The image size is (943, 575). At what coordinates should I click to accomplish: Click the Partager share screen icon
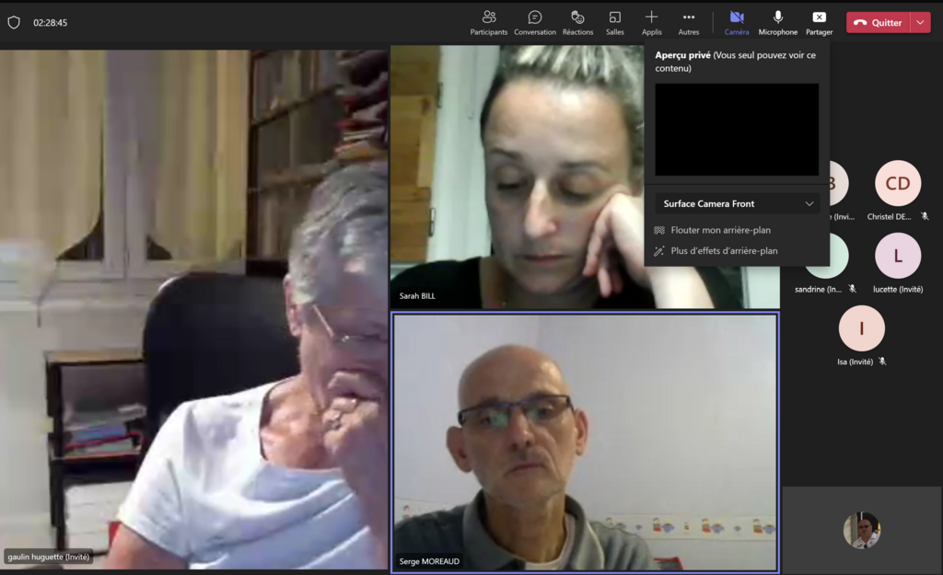click(x=819, y=17)
